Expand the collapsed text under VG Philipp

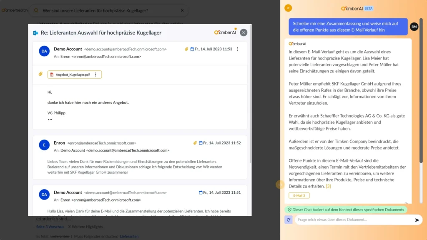pyautogui.click(x=50, y=120)
